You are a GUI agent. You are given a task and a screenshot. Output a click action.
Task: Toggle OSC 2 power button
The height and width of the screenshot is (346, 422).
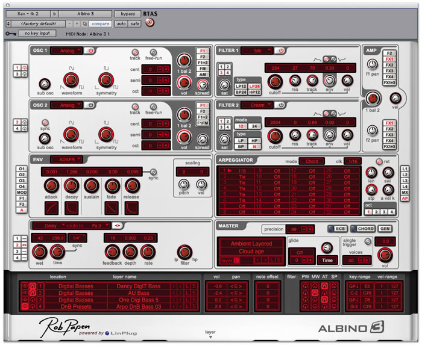[90, 105]
